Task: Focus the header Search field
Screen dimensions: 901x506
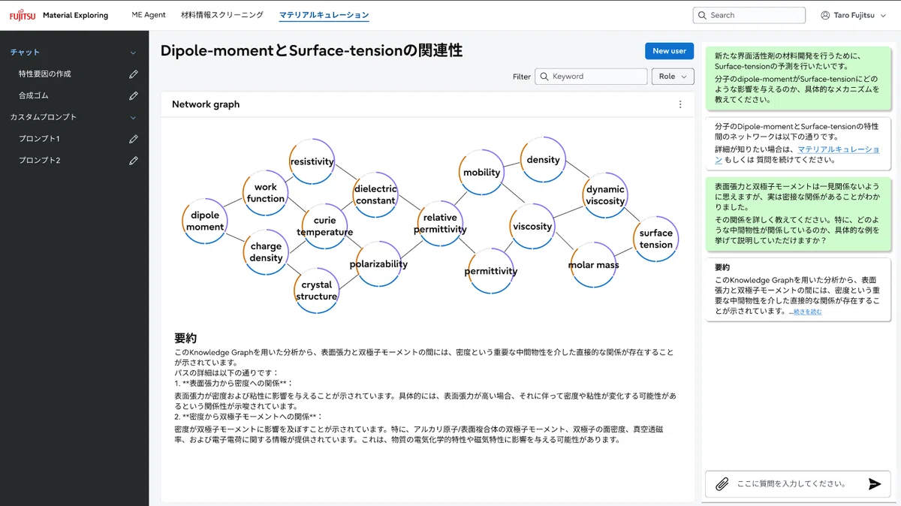Action: click(x=749, y=15)
